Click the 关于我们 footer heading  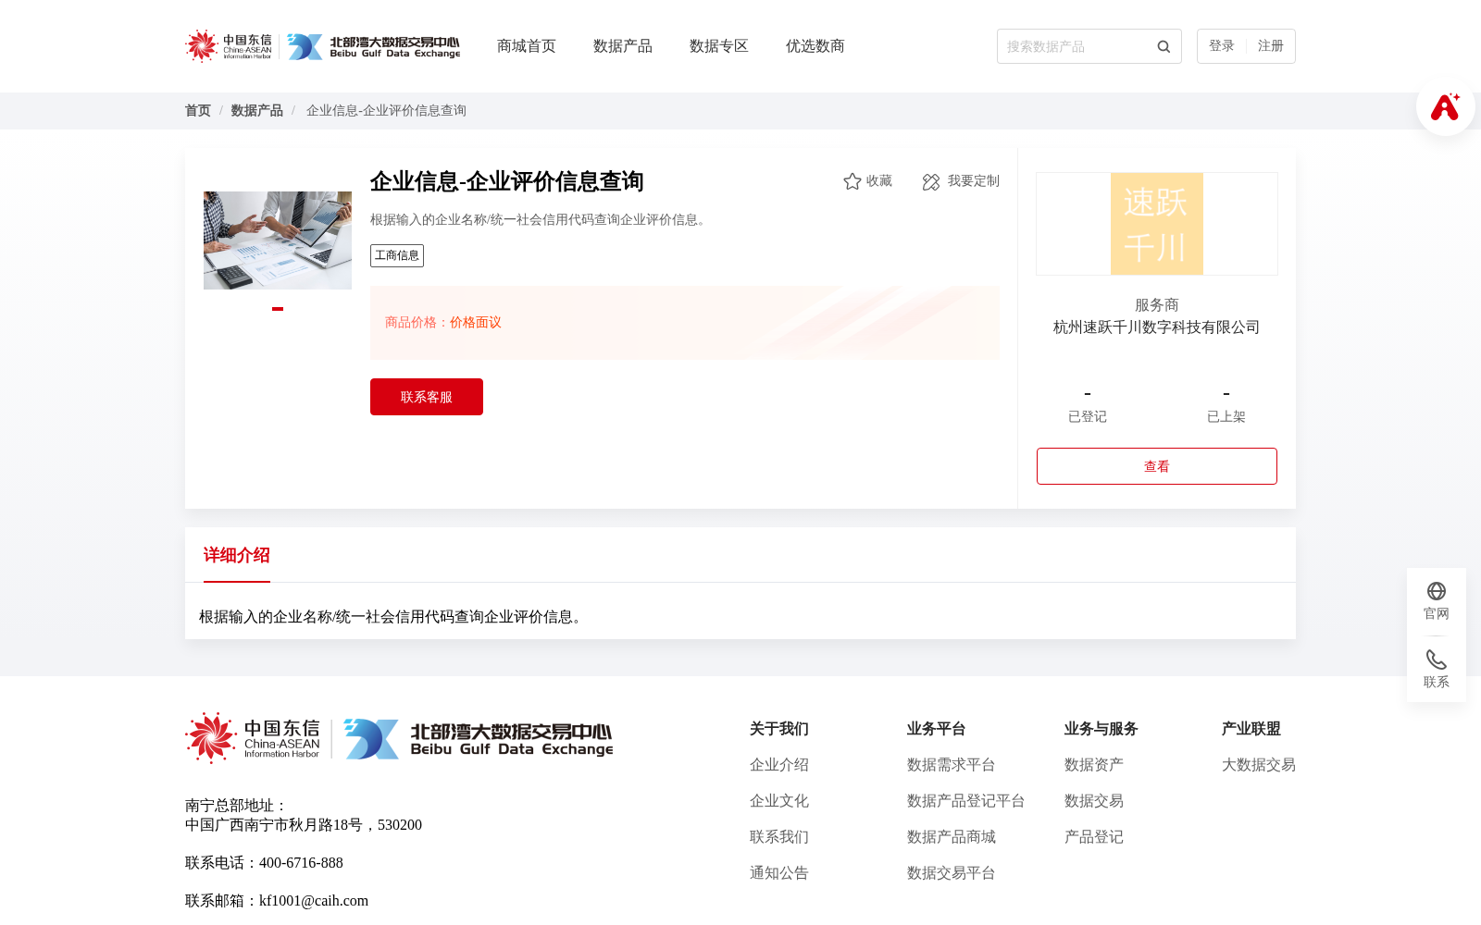click(779, 729)
